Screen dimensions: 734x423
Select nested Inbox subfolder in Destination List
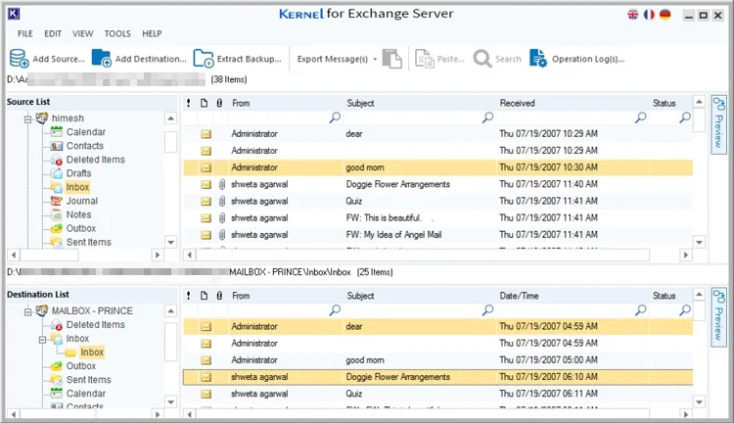[x=92, y=352]
